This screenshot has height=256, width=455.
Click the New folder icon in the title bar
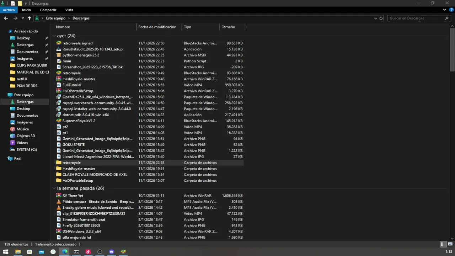click(x=20, y=3)
